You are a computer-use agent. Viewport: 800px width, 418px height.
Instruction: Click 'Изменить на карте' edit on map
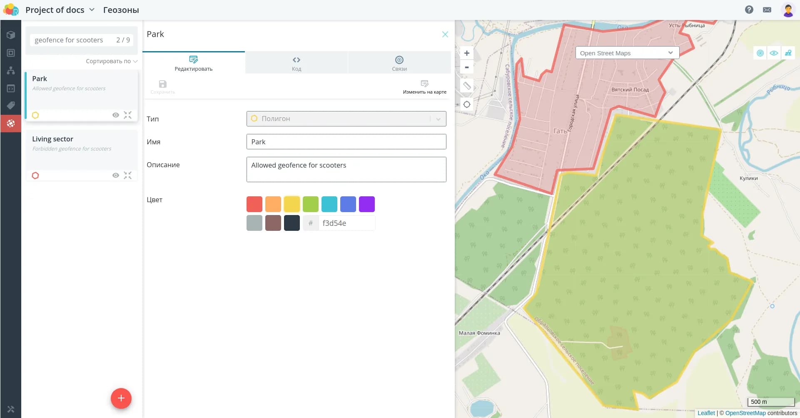point(424,87)
